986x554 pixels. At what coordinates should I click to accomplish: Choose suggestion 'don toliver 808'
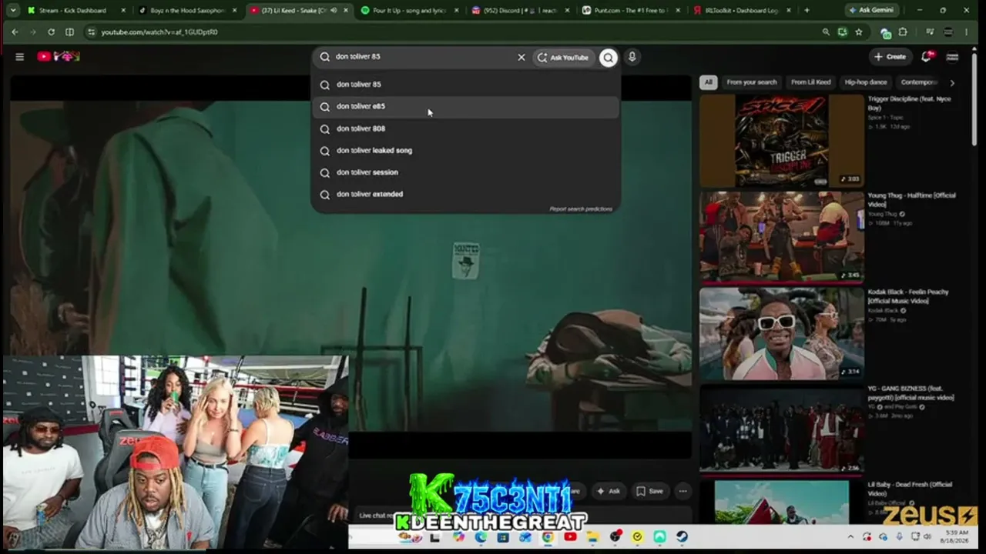point(465,128)
